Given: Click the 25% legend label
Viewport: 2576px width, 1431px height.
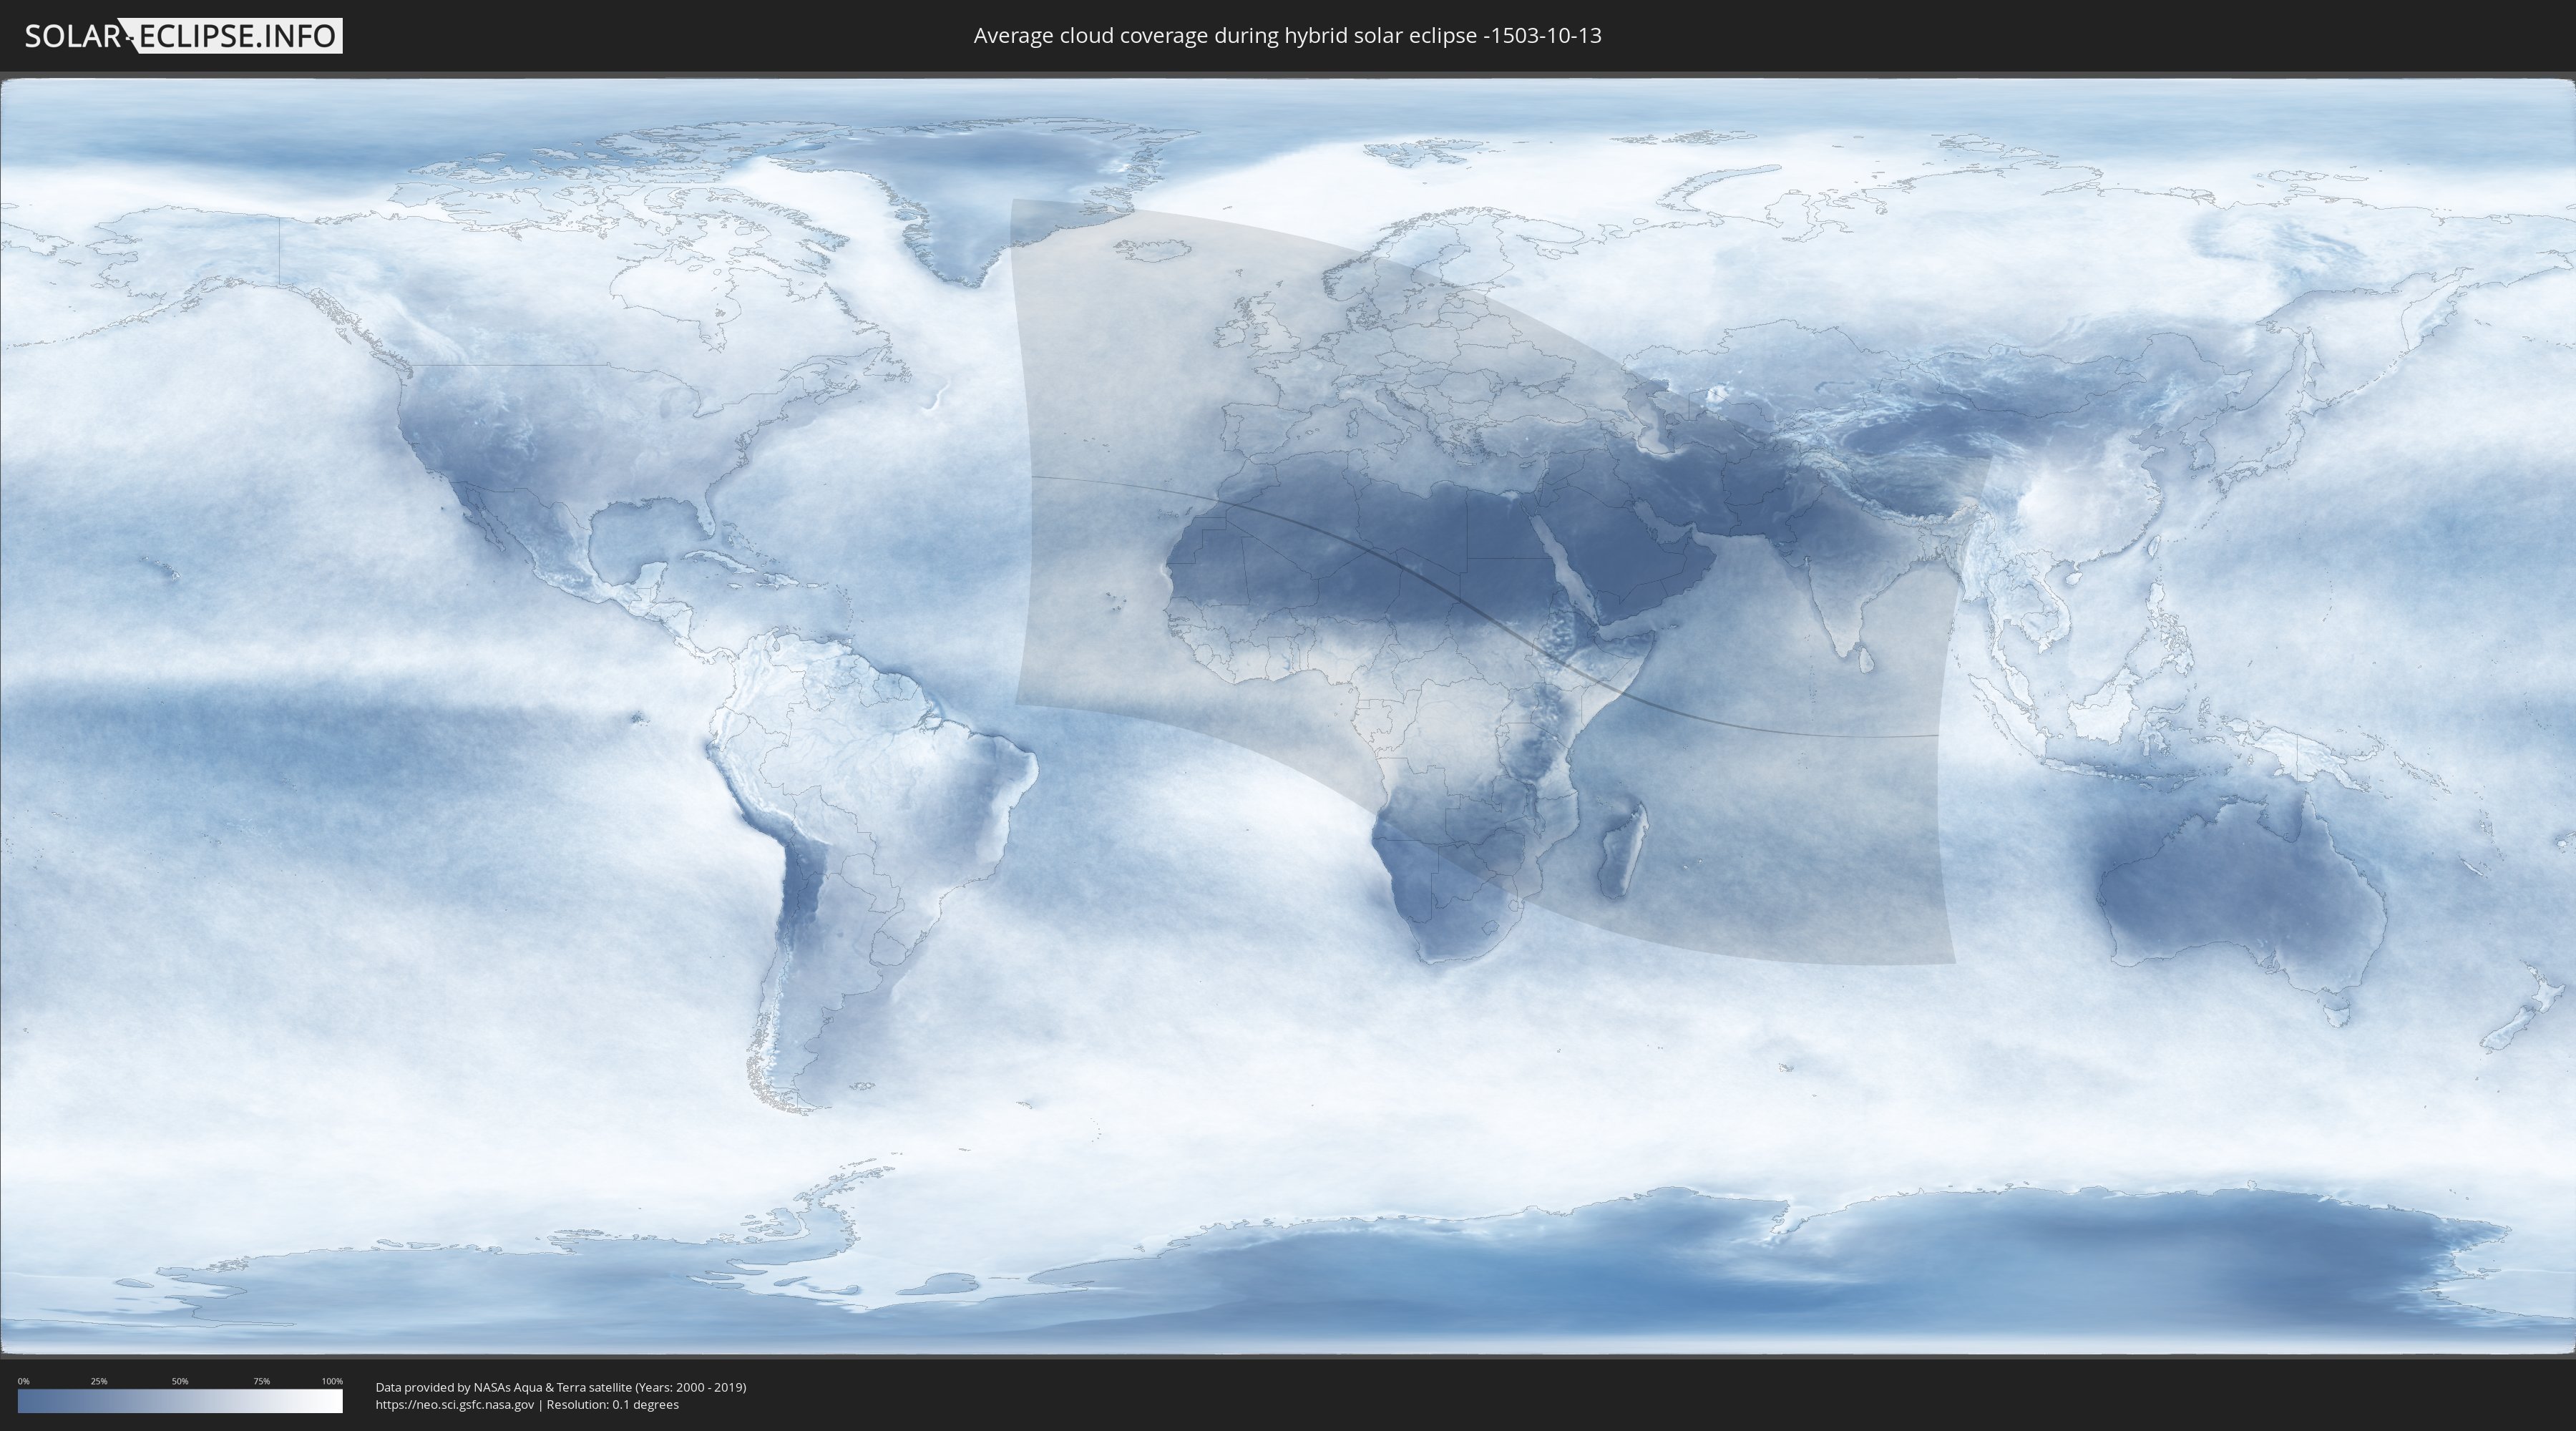Looking at the screenshot, I should tap(99, 1381).
